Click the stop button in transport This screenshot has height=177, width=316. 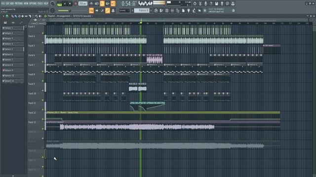(x=70, y=3)
